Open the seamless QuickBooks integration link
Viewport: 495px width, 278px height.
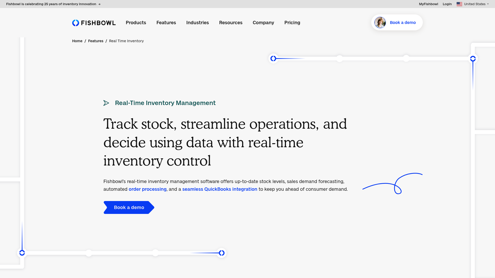point(220,189)
